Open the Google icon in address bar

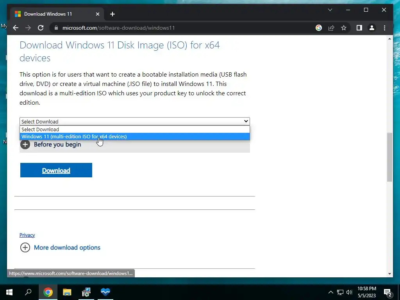(x=319, y=28)
